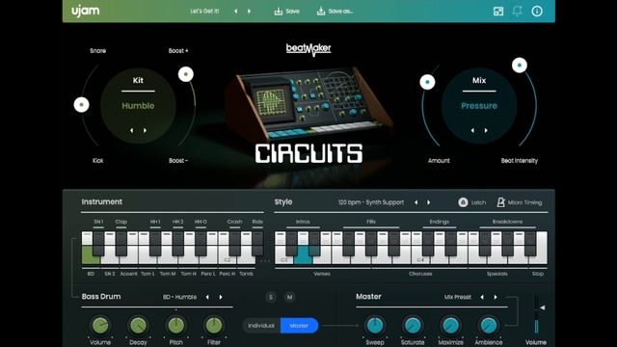
Task: Open the Humble kit name selector
Action: click(x=138, y=105)
